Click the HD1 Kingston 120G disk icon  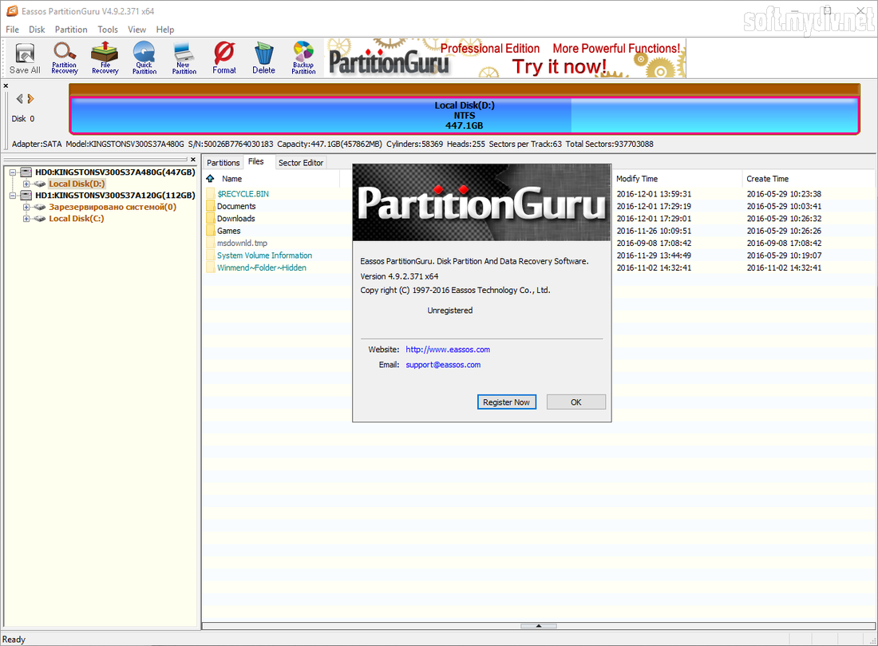coord(26,196)
